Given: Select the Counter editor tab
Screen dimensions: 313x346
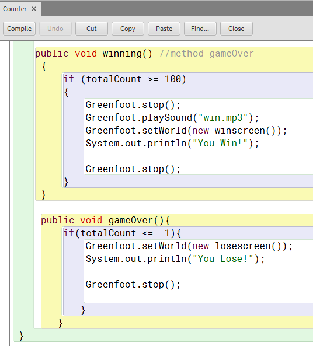Looking at the screenshot, I should (15, 9).
